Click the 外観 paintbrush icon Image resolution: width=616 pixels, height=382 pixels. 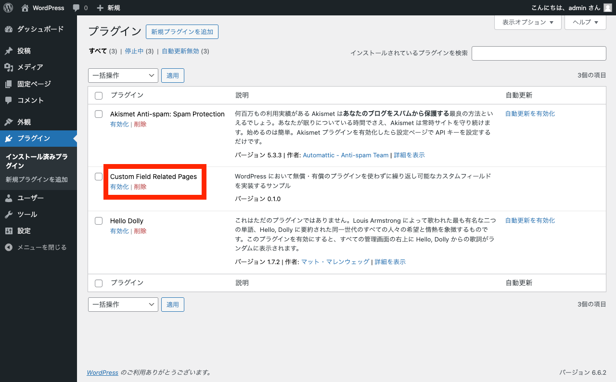click(x=9, y=122)
